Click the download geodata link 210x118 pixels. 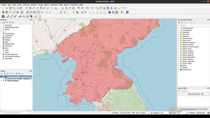pyautogui.click(x=189, y=109)
